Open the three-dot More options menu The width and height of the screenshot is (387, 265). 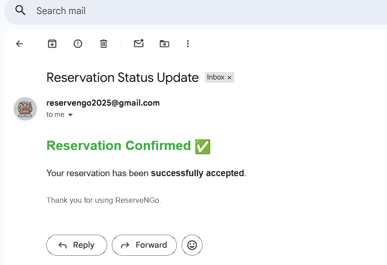point(188,43)
